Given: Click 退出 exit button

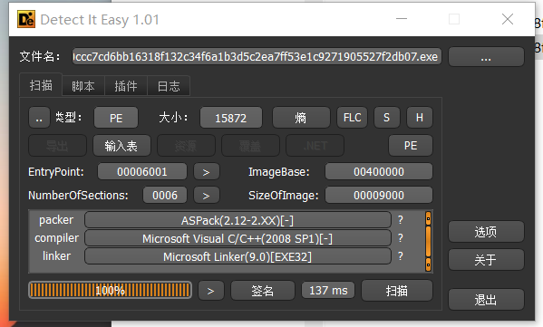Looking at the screenshot, I should 486,300.
